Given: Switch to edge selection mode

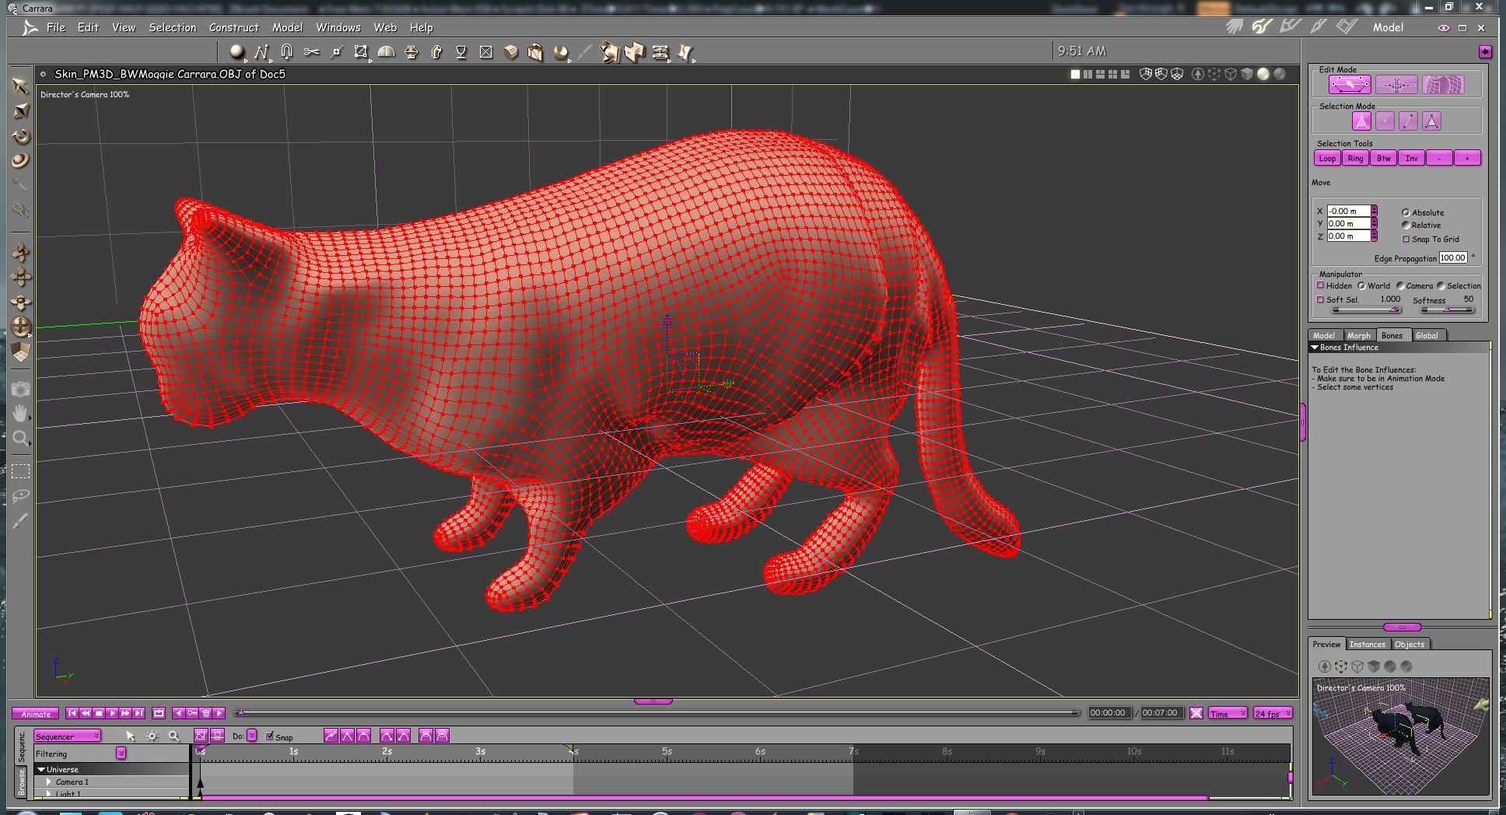Looking at the screenshot, I should [x=1408, y=121].
